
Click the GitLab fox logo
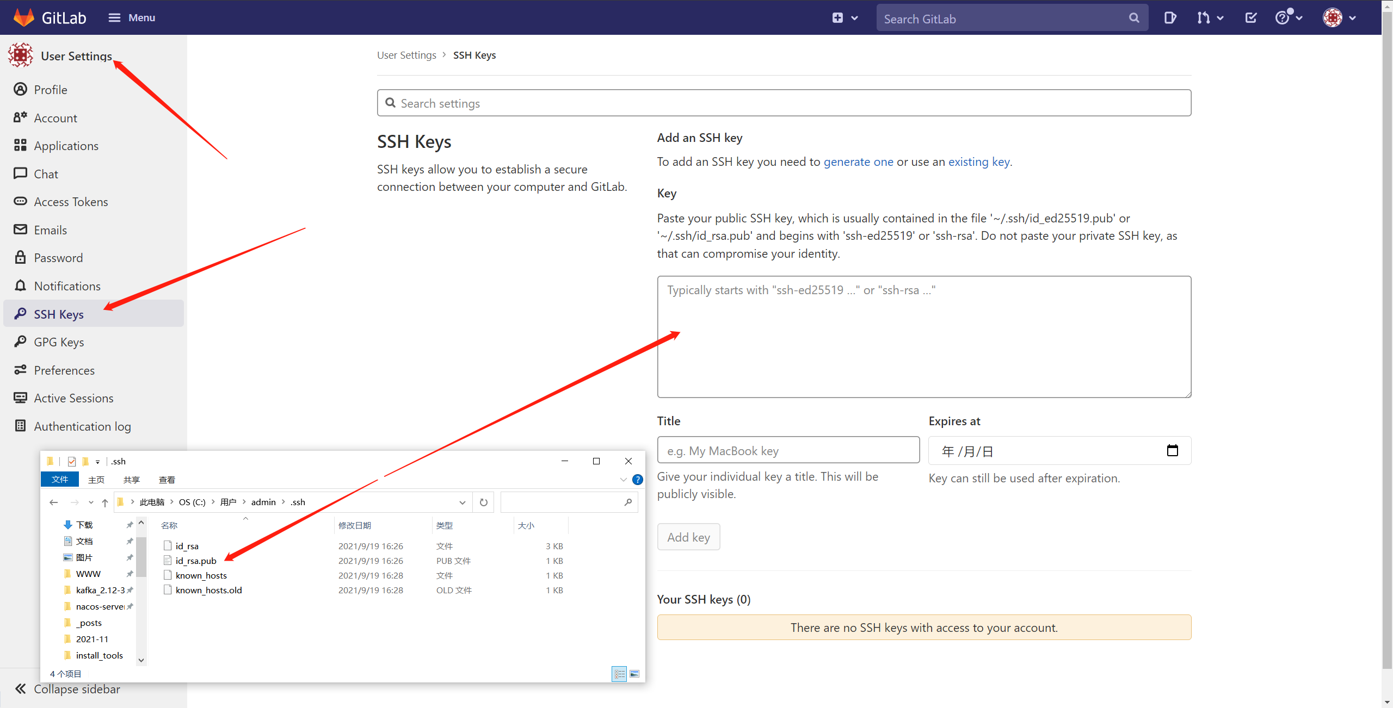[23, 17]
